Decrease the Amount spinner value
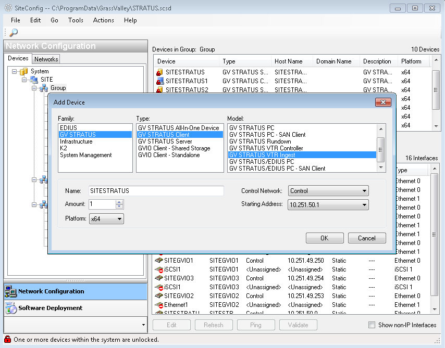The width and height of the screenshot is (445, 348). [119, 207]
